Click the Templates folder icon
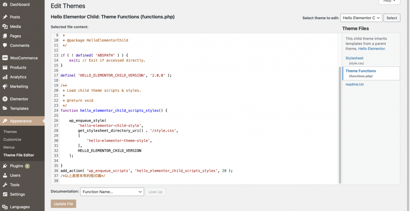410x211 pixels. point(5,108)
